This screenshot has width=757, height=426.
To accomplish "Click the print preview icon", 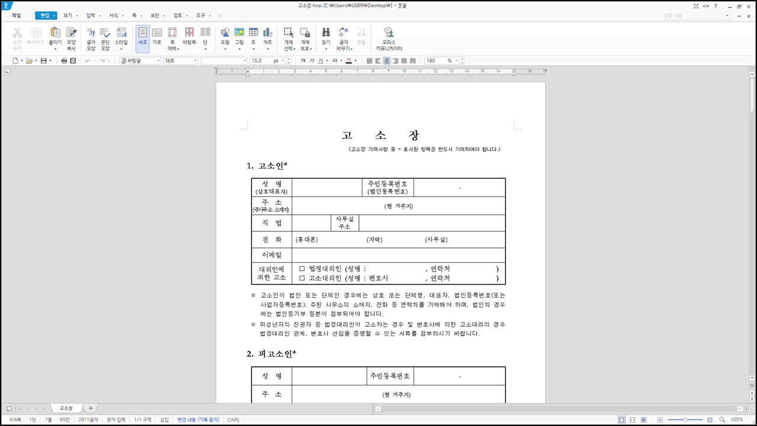I will 73,61.
